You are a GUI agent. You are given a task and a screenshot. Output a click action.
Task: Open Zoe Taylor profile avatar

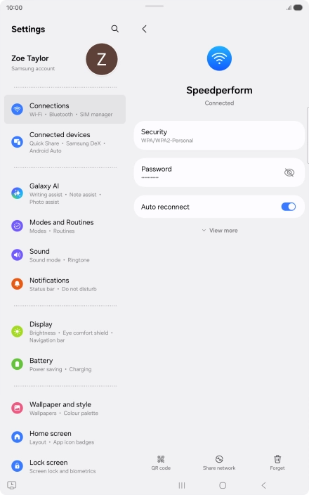102,59
